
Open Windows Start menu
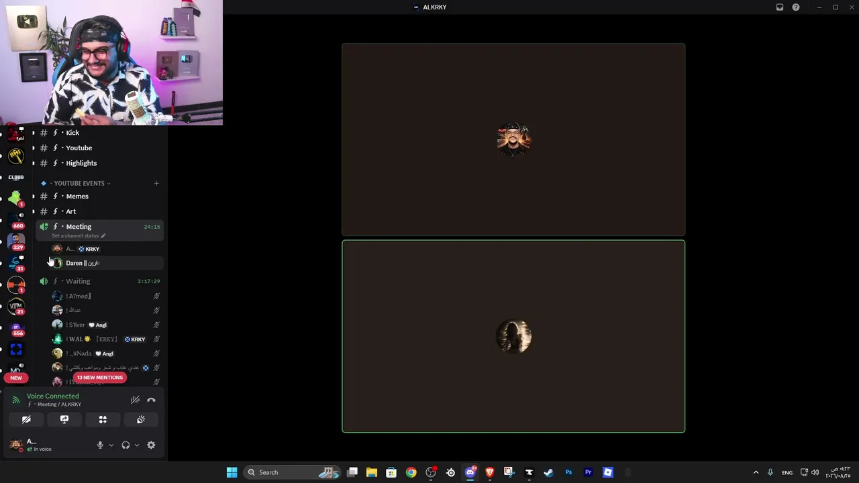[232, 472]
